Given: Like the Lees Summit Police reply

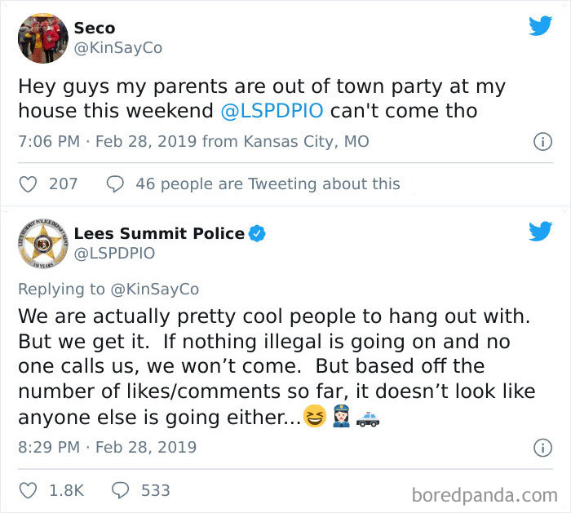Looking at the screenshot, I should (x=29, y=490).
